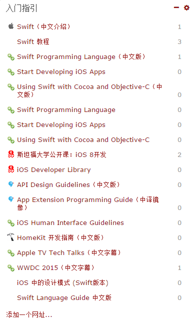Click hammer icon beside HomeKit 开发指南
Image resolution: width=194 pixels, height=320 pixels.
tap(10, 237)
